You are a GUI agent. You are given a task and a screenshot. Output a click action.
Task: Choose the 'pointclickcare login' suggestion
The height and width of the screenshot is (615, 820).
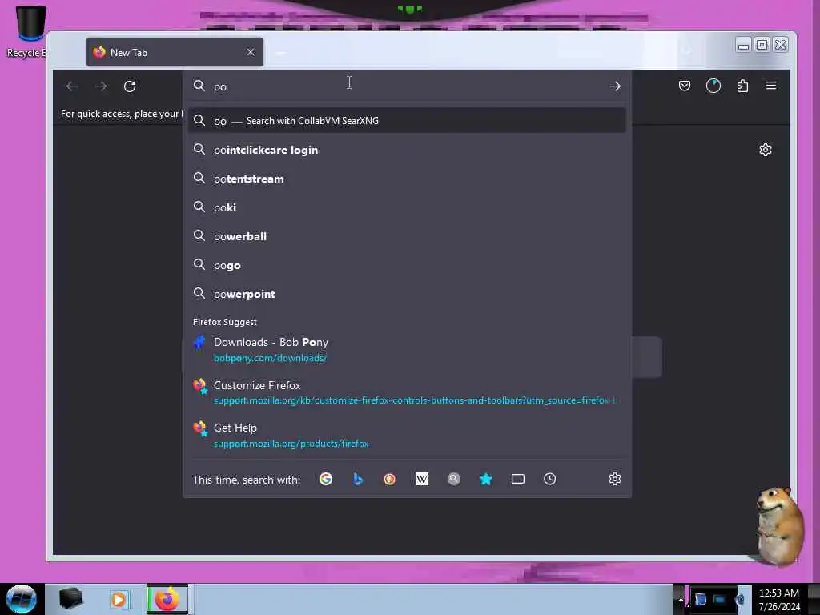[x=407, y=150]
